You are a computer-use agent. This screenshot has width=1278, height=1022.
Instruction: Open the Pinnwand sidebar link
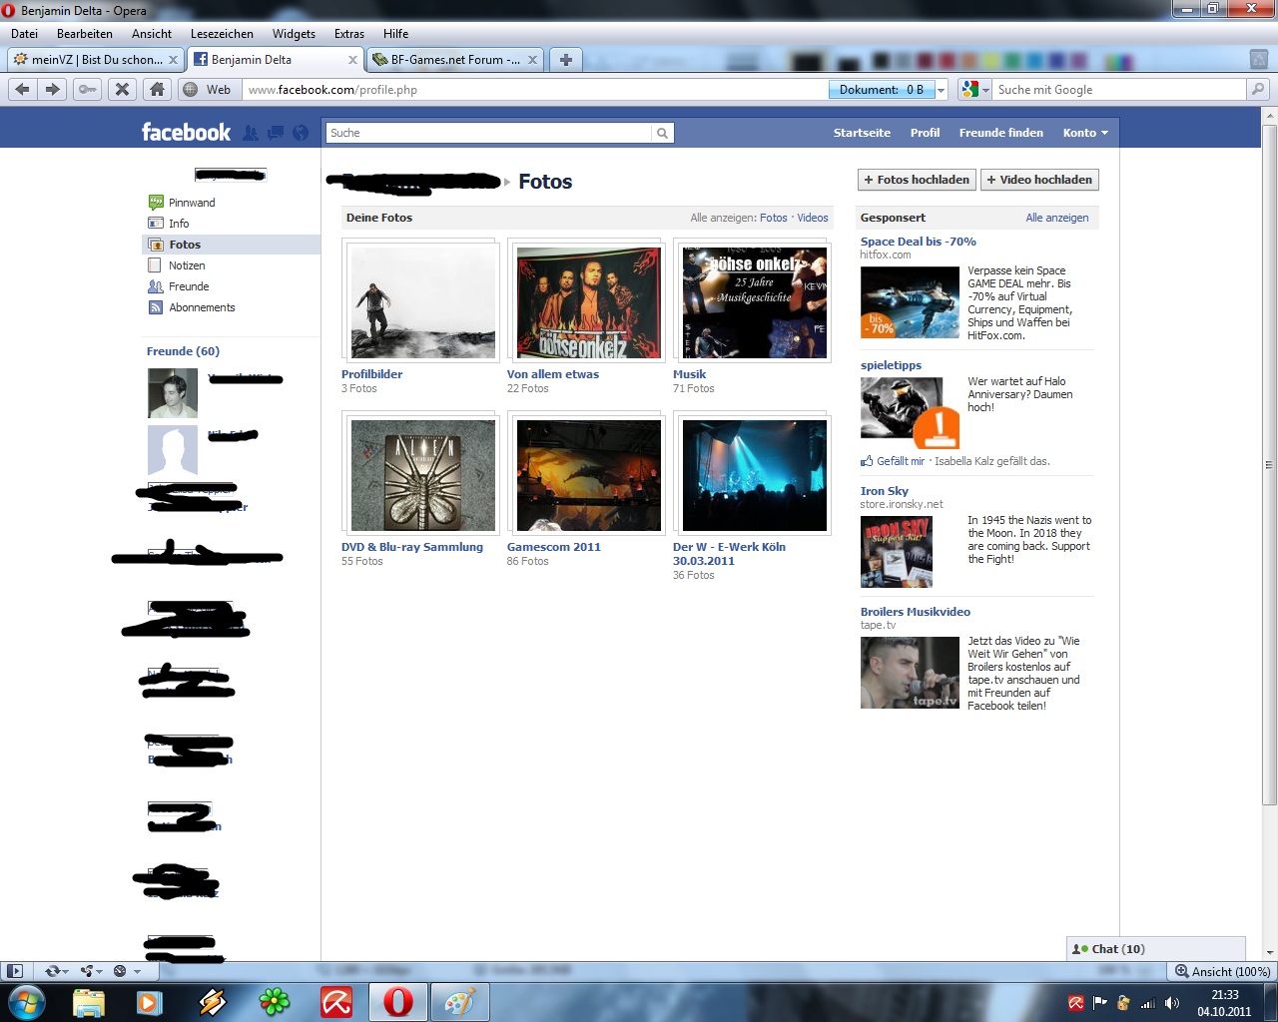pyautogui.click(x=192, y=203)
